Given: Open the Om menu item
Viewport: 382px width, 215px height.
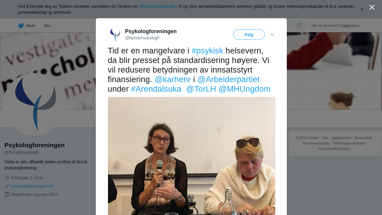Looking at the screenshot, I should point(47,26).
